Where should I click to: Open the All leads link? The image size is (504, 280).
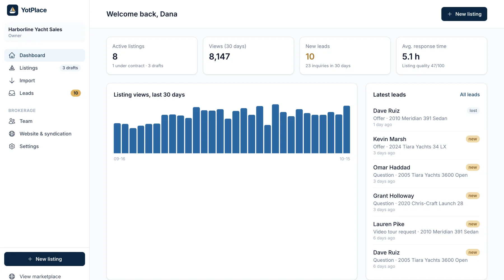tap(470, 95)
